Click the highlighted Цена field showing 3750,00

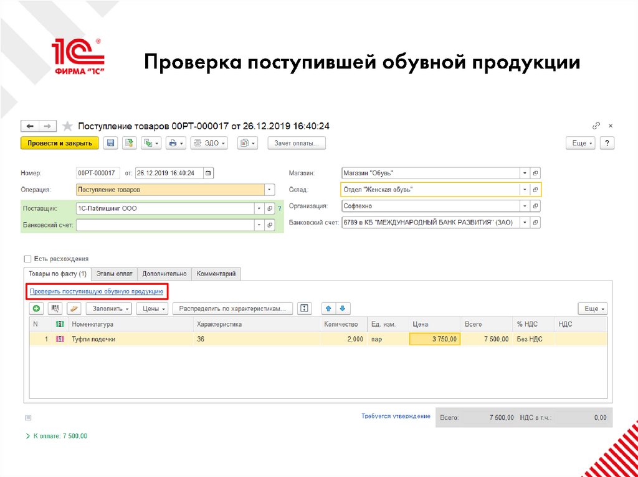pos(434,339)
